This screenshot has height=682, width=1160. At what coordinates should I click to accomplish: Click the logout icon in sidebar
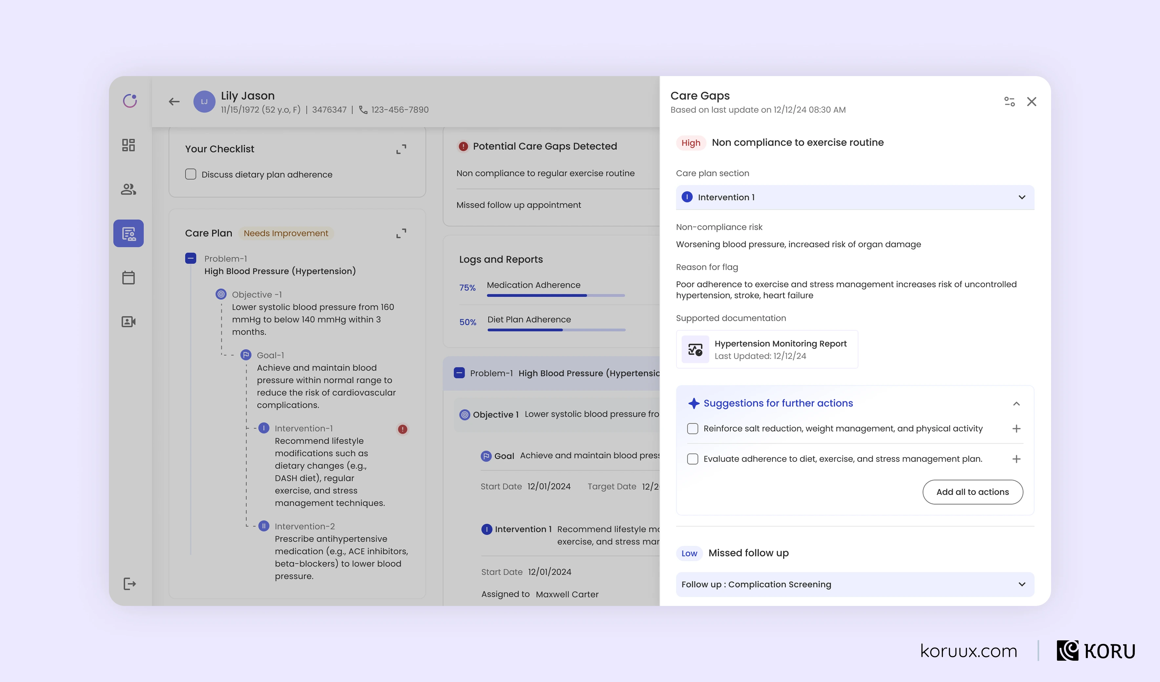pyautogui.click(x=130, y=584)
